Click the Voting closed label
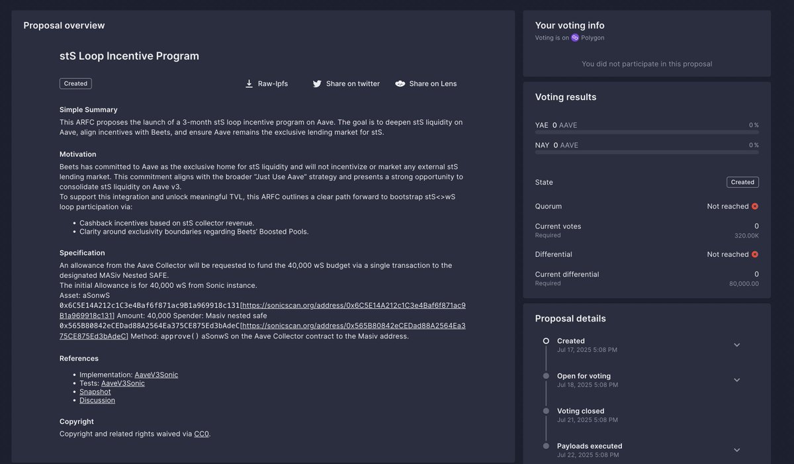Viewport: 794px width, 464px height. [x=581, y=411]
